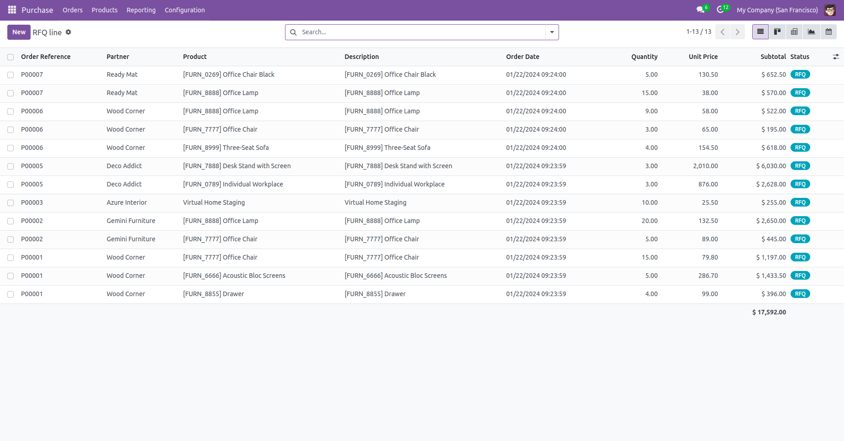
Task: Tick checkbox for Virtual Home Staging row
Action: [11, 203]
